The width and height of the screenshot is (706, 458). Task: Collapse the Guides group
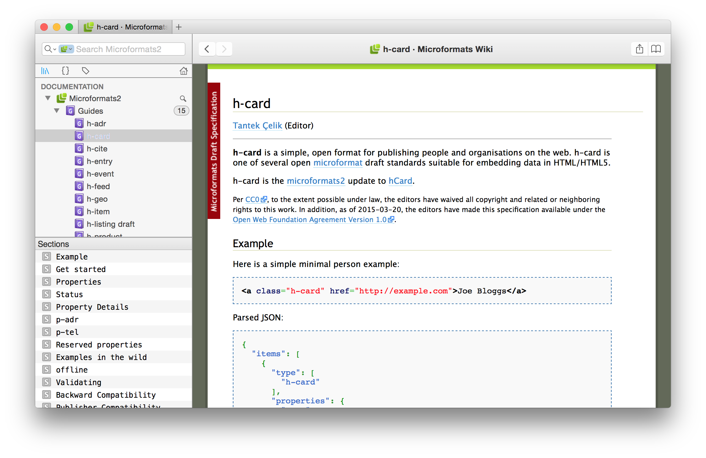click(57, 111)
